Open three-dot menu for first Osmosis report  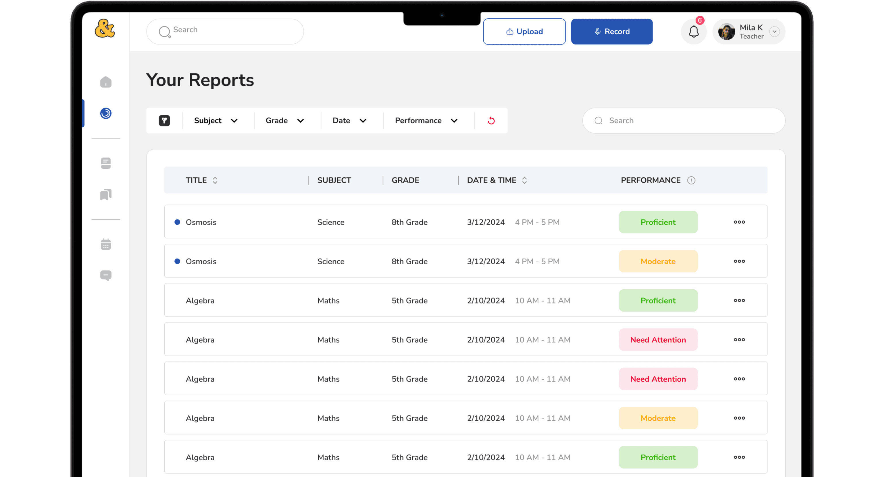(739, 222)
